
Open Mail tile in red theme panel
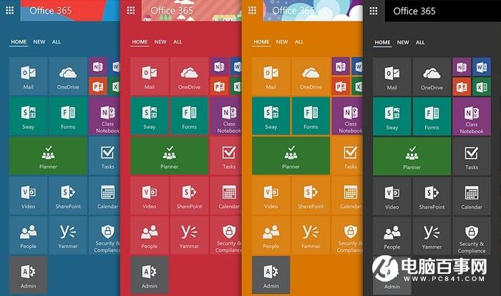(150, 76)
